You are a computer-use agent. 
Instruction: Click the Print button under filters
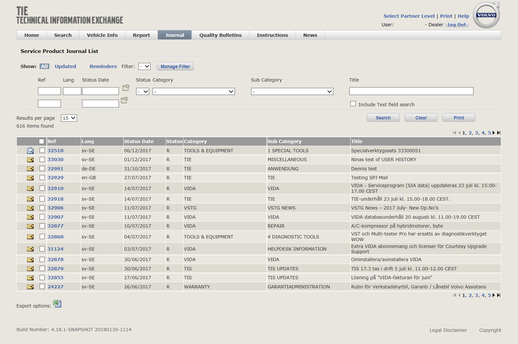tap(459, 118)
